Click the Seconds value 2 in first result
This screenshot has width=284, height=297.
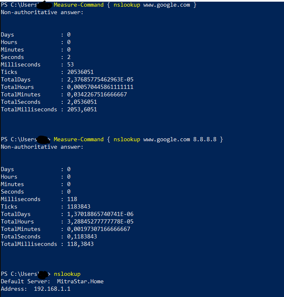click(69, 57)
